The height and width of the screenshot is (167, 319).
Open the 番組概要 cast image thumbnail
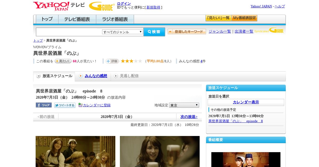(x=246, y=160)
